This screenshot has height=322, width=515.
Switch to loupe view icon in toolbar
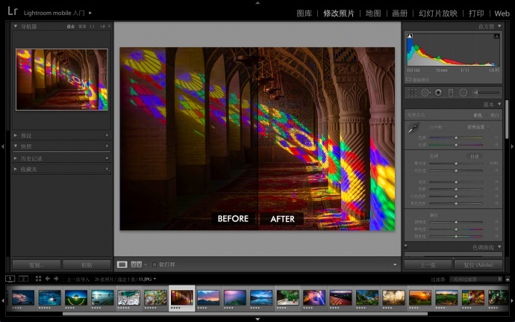coord(122,264)
